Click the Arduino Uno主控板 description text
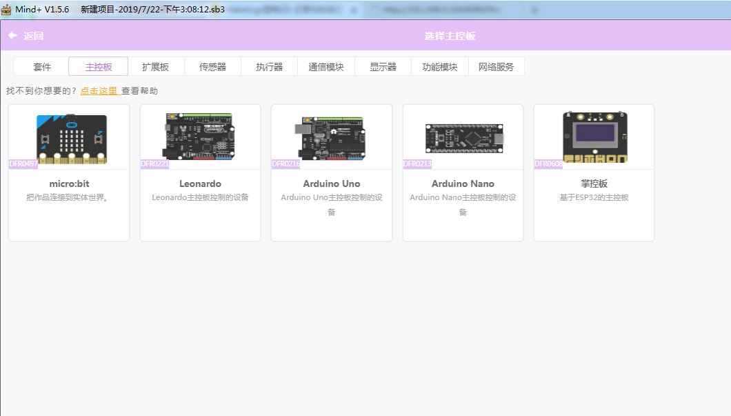The height and width of the screenshot is (416, 731). pyautogui.click(x=332, y=204)
